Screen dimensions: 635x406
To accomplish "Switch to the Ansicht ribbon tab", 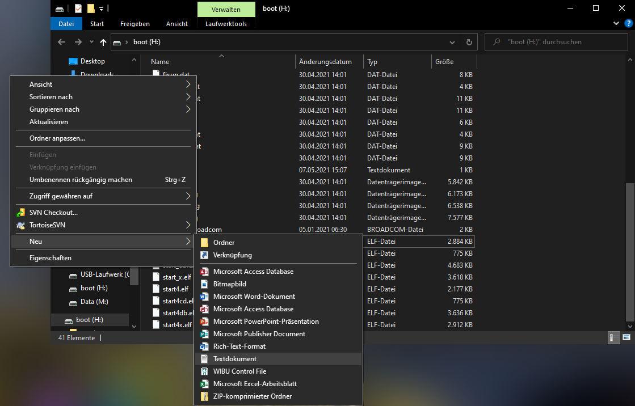I will coord(176,23).
